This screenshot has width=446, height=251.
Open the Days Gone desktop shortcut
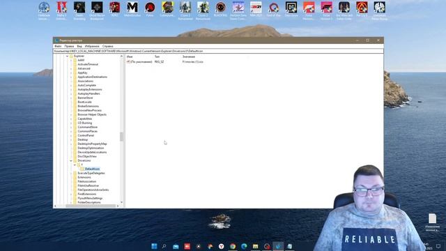point(291,10)
